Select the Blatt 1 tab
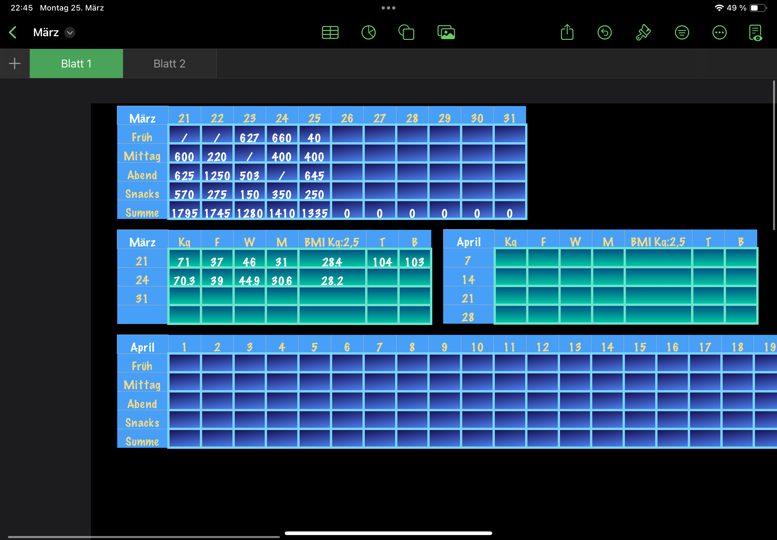 click(76, 64)
